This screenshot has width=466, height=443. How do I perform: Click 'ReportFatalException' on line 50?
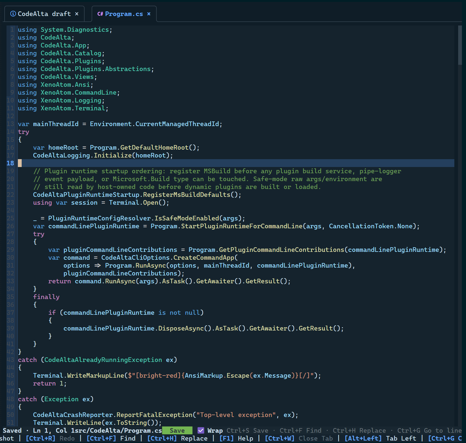155,415
